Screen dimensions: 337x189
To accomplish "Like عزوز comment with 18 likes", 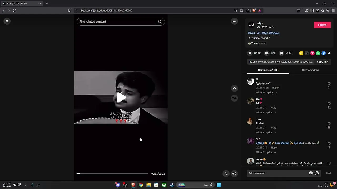I will tap(329, 124).
